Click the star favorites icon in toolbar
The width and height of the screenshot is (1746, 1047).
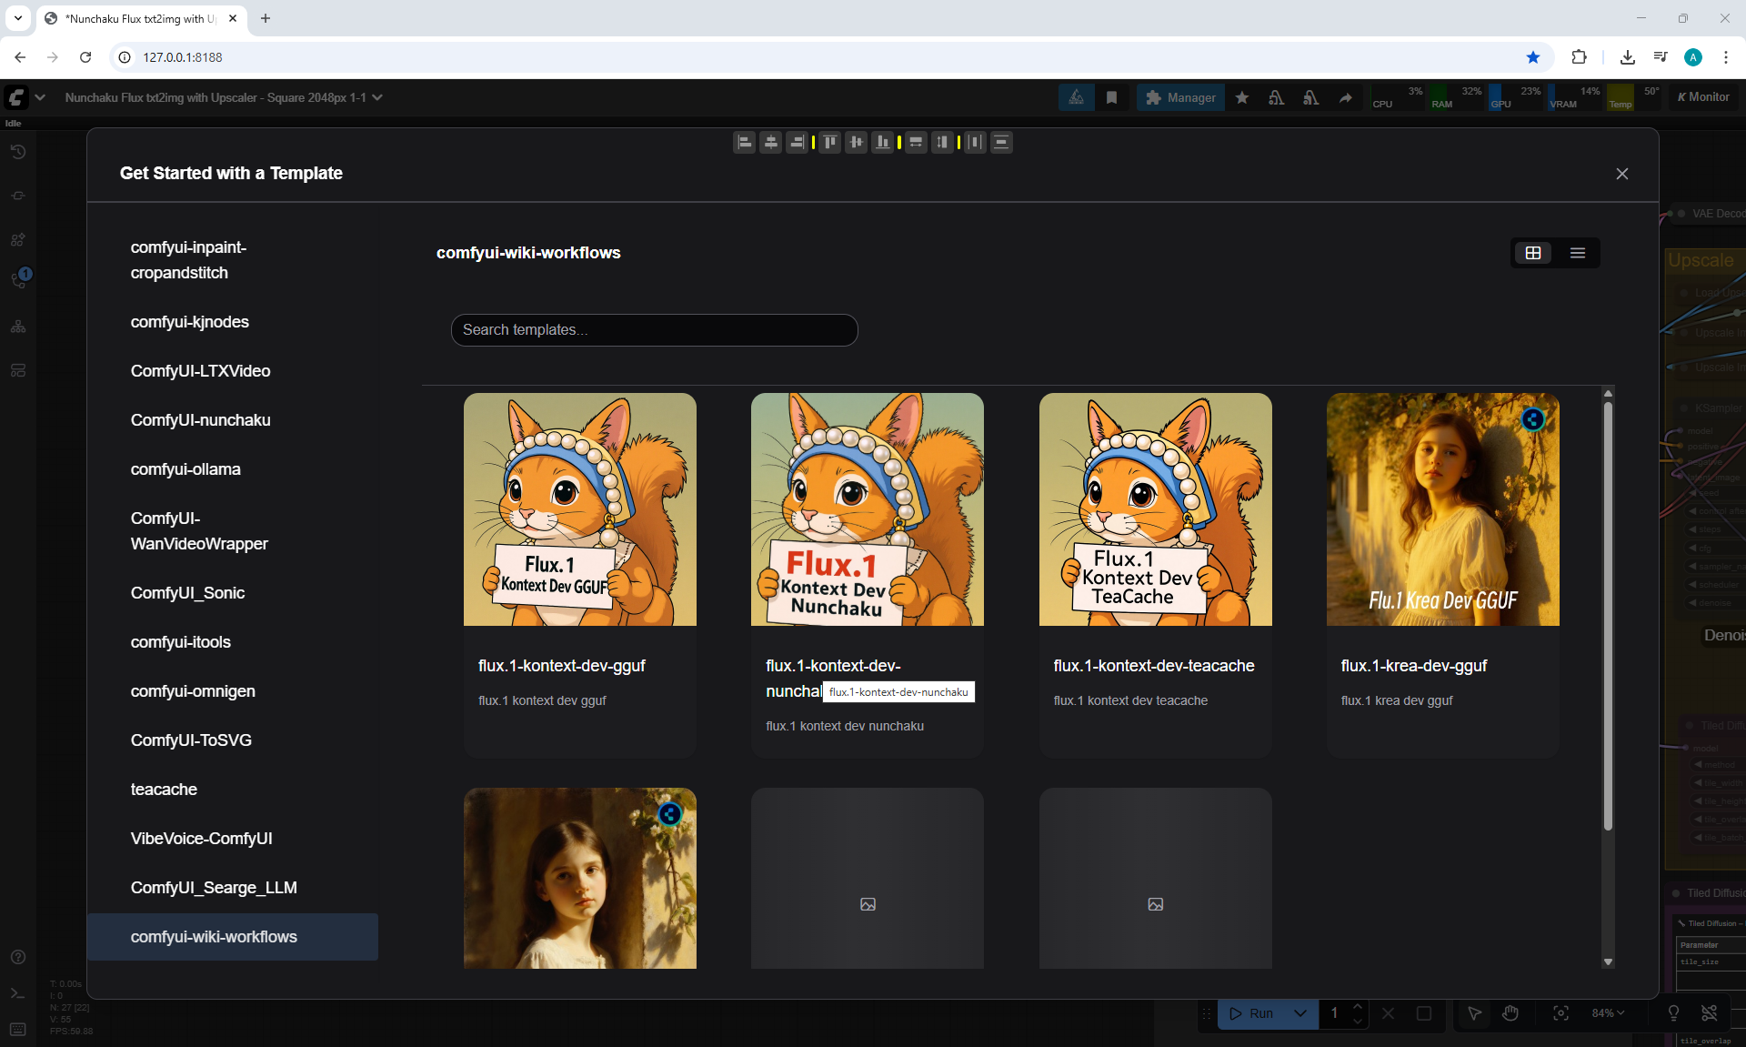[1242, 97]
